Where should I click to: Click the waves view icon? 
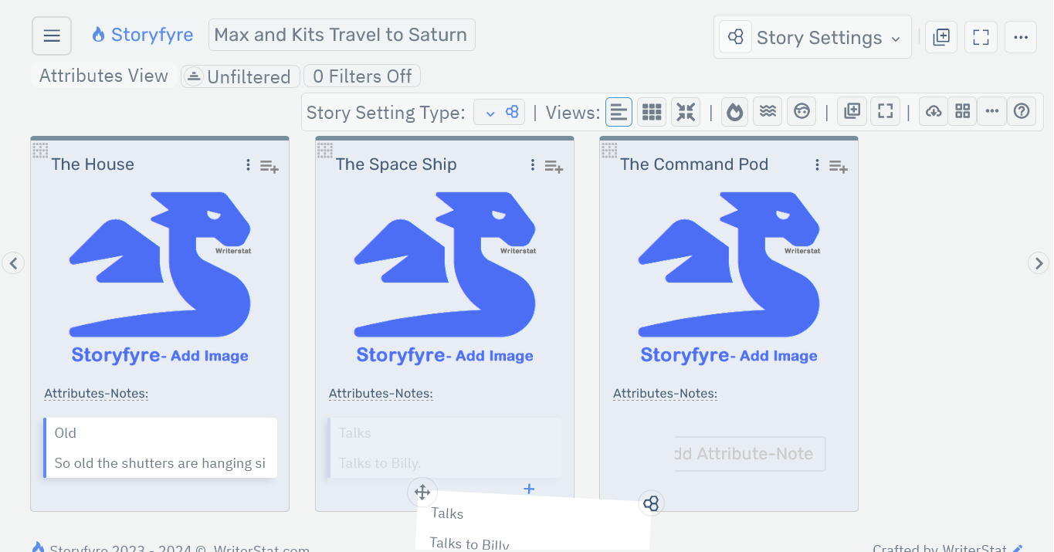pos(768,111)
